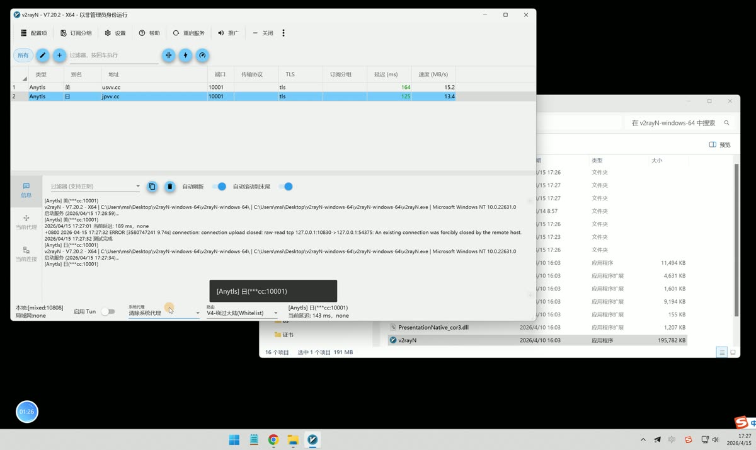
Task: Click the plus add subscription icon
Action: (59, 55)
